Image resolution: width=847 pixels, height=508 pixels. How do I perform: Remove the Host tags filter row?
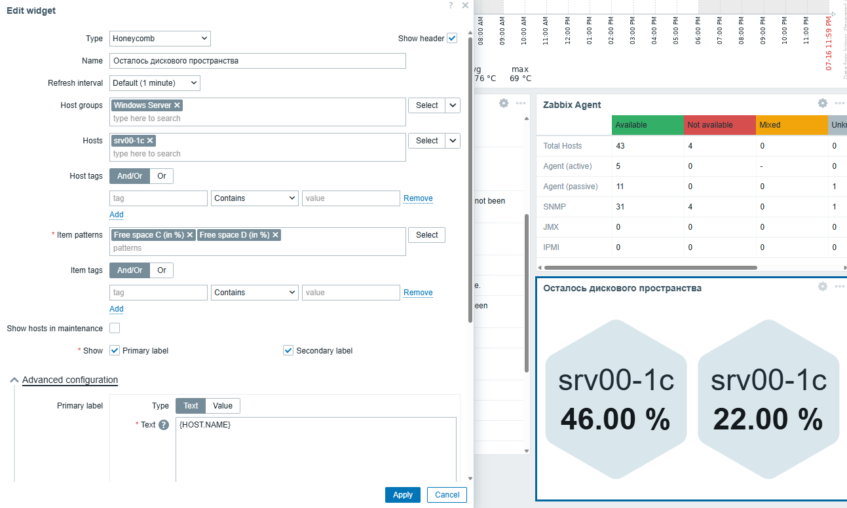point(418,198)
